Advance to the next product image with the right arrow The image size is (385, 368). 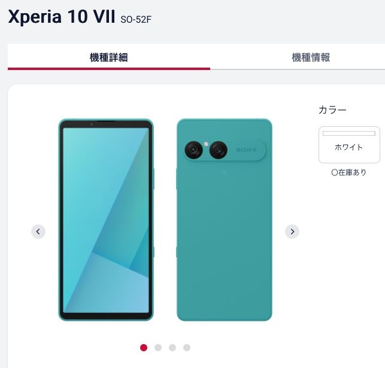coord(292,232)
